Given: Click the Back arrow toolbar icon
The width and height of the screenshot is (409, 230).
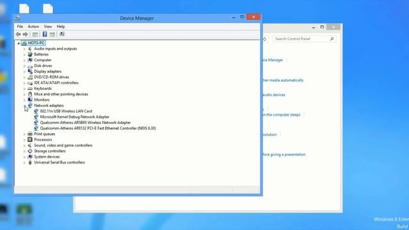Looking at the screenshot, I should pos(18,34).
